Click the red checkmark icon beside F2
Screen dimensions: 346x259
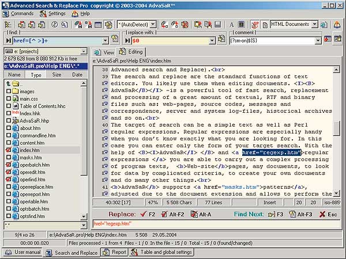(x=144, y=214)
